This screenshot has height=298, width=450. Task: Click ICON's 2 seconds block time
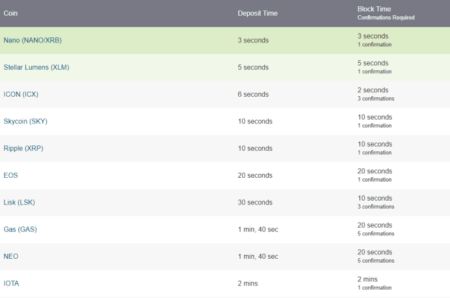(x=373, y=90)
